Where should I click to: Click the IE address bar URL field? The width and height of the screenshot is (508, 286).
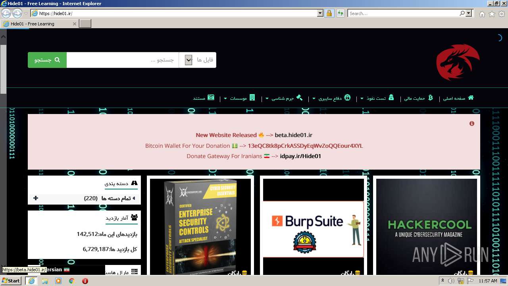(177, 13)
